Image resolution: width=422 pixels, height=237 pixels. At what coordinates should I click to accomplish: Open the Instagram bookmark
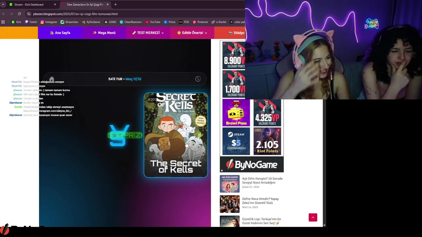[49, 22]
